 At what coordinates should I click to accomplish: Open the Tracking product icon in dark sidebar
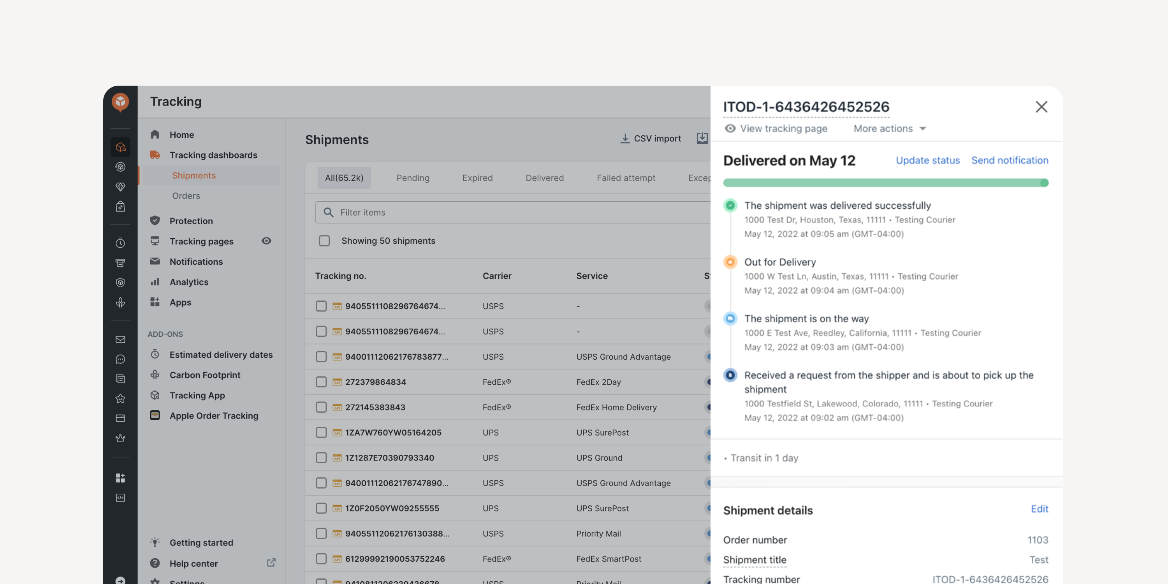120,147
